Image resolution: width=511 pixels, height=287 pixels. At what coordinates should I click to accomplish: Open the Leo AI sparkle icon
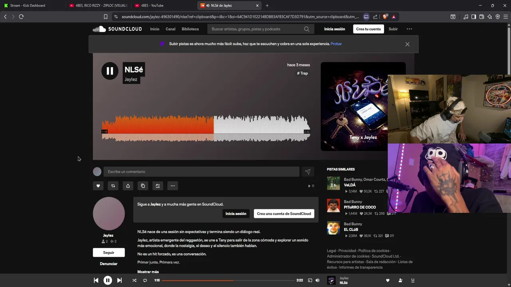pos(489,17)
